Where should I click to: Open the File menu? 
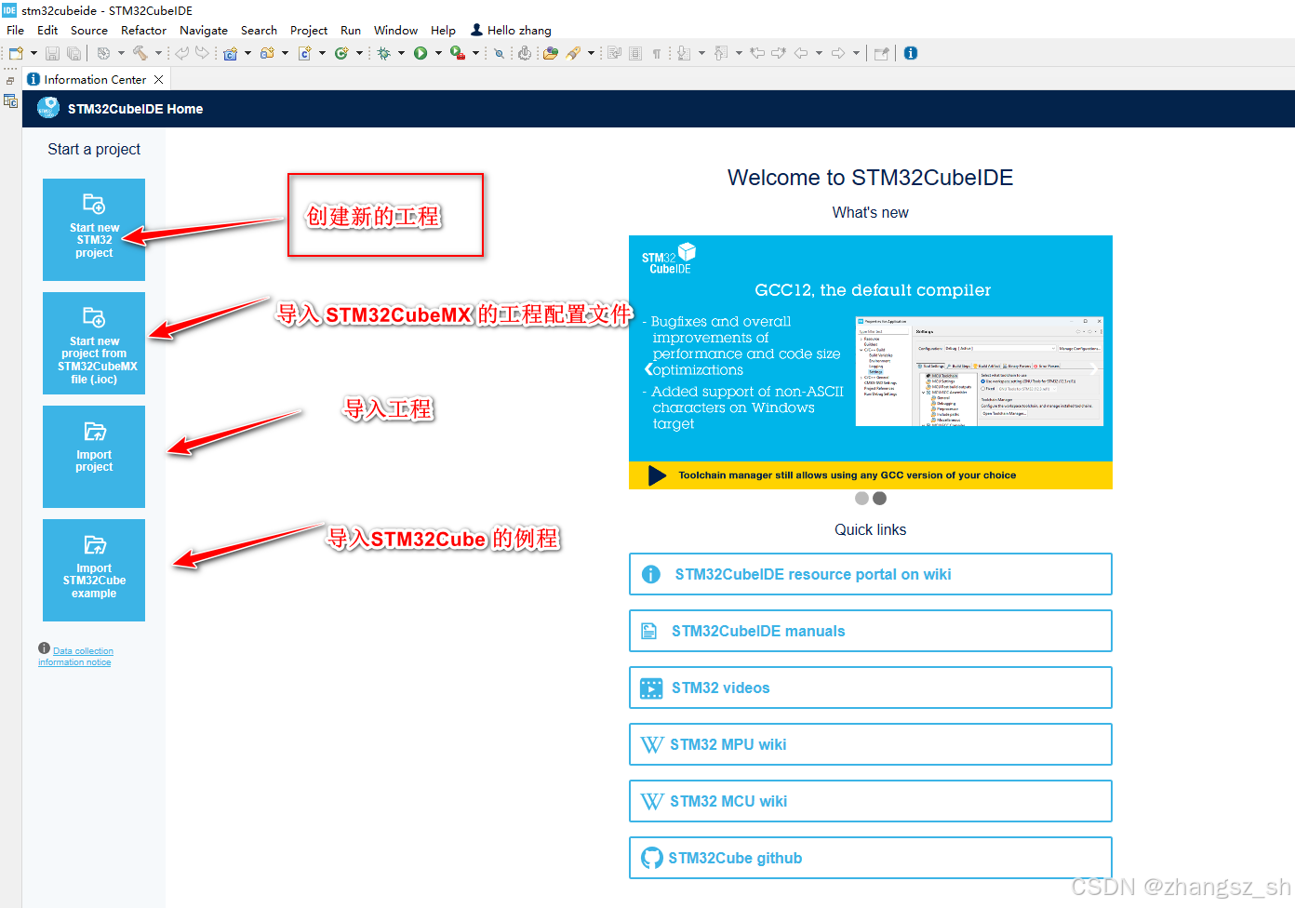(15, 30)
